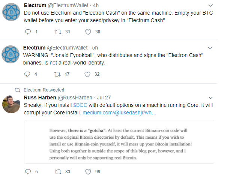Open the quoted article preview card
This screenshot has width=236, height=183.
119,142
